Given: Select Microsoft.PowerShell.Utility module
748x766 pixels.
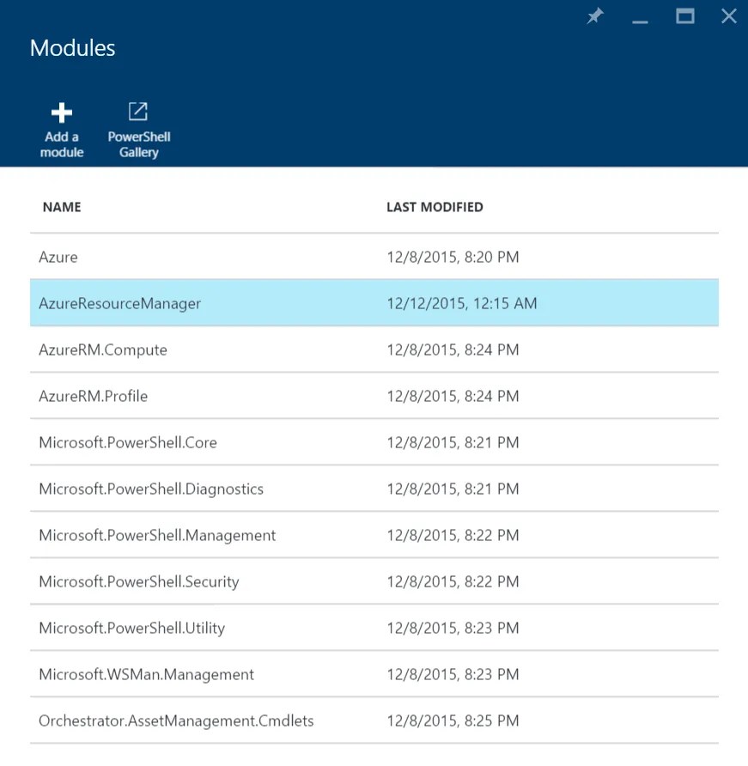Looking at the screenshot, I should (x=374, y=628).
